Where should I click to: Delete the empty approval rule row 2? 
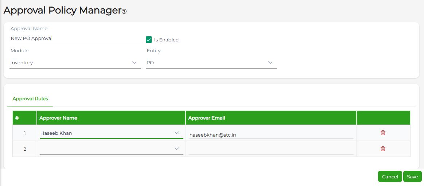click(383, 149)
